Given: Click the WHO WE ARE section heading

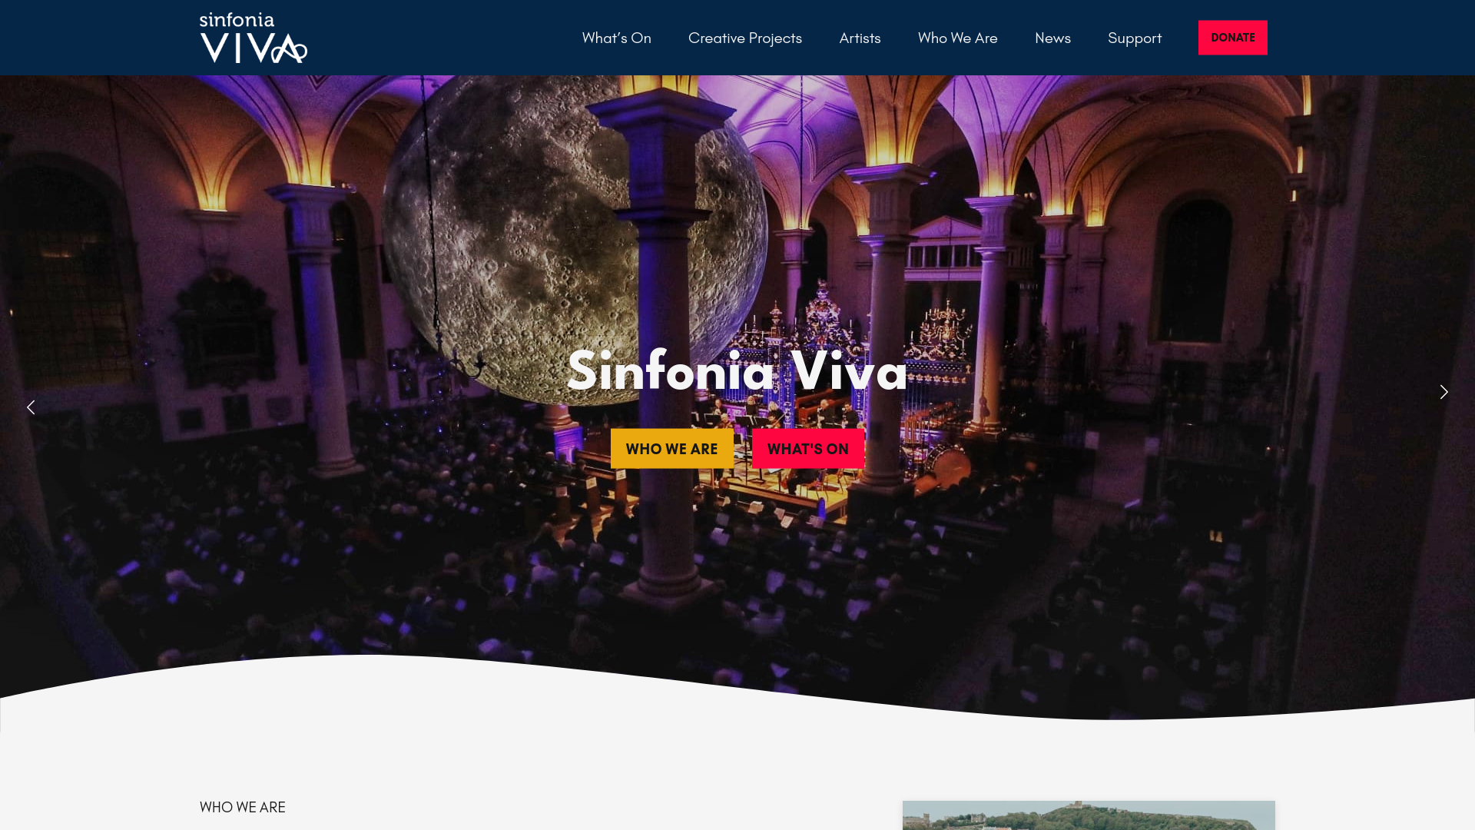Looking at the screenshot, I should (x=243, y=807).
